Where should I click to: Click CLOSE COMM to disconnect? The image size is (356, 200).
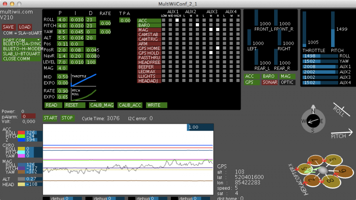click(22, 59)
